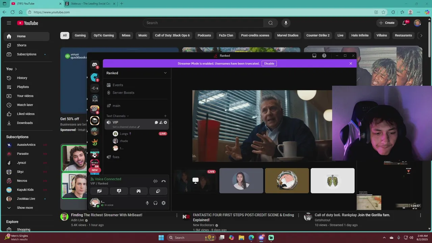Image resolution: width=432 pixels, height=243 pixels.
Task: Disconnect from the voice channel
Action: point(164,181)
